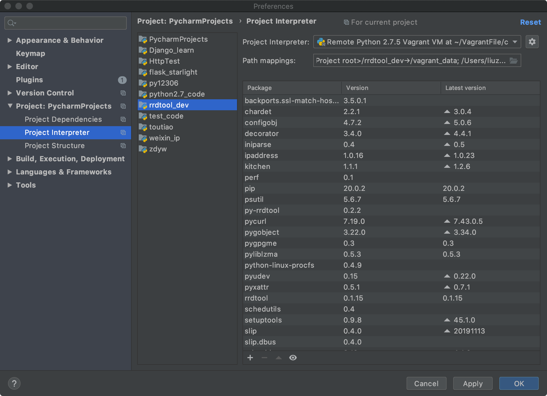Click the Apply button
Viewport: 547px width, 396px height.
coord(472,383)
